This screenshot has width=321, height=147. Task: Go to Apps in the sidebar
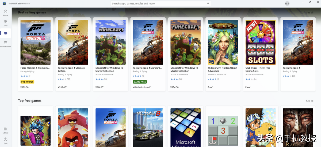point(6,23)
